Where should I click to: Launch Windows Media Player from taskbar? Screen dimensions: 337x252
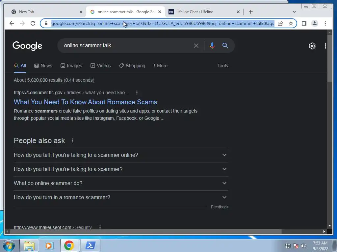click(49, 245)
